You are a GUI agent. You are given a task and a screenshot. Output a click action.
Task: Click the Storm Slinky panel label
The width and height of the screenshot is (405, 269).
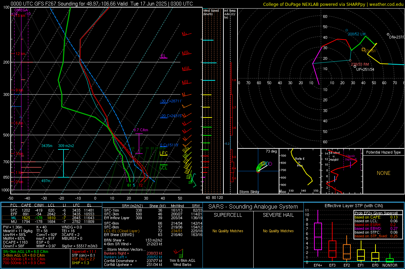(249, 192)
